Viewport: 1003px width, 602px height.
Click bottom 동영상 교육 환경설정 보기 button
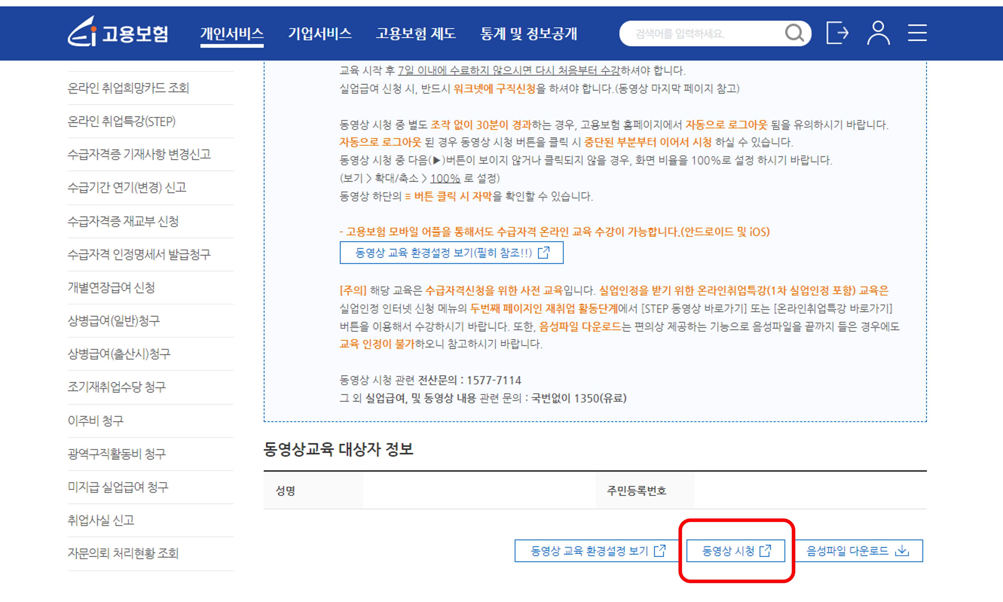pyautogui.click(x=597, y=550)
